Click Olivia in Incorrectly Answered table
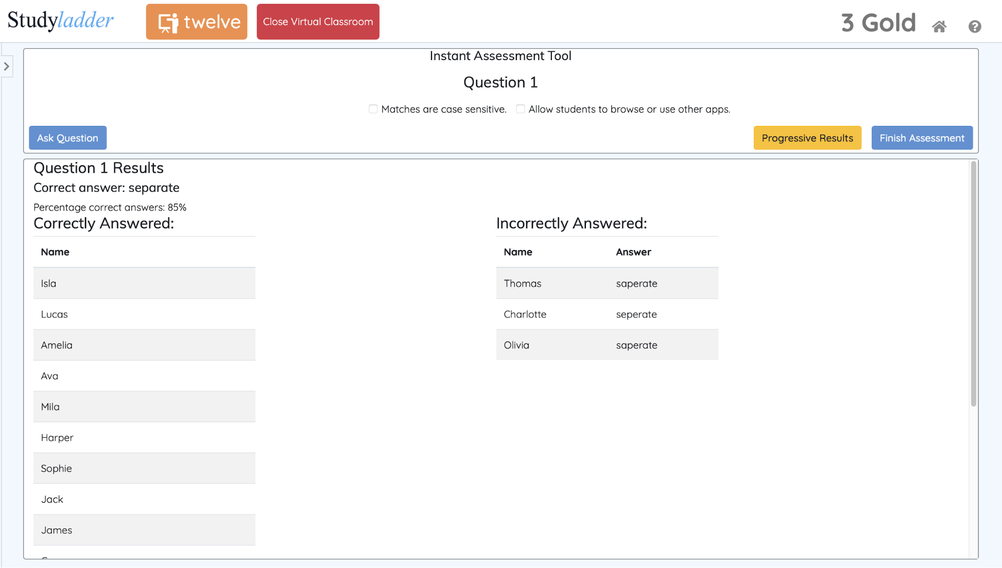 [516, 345]
